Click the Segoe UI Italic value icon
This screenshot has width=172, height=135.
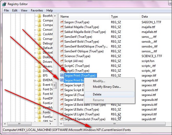point(62,109)
